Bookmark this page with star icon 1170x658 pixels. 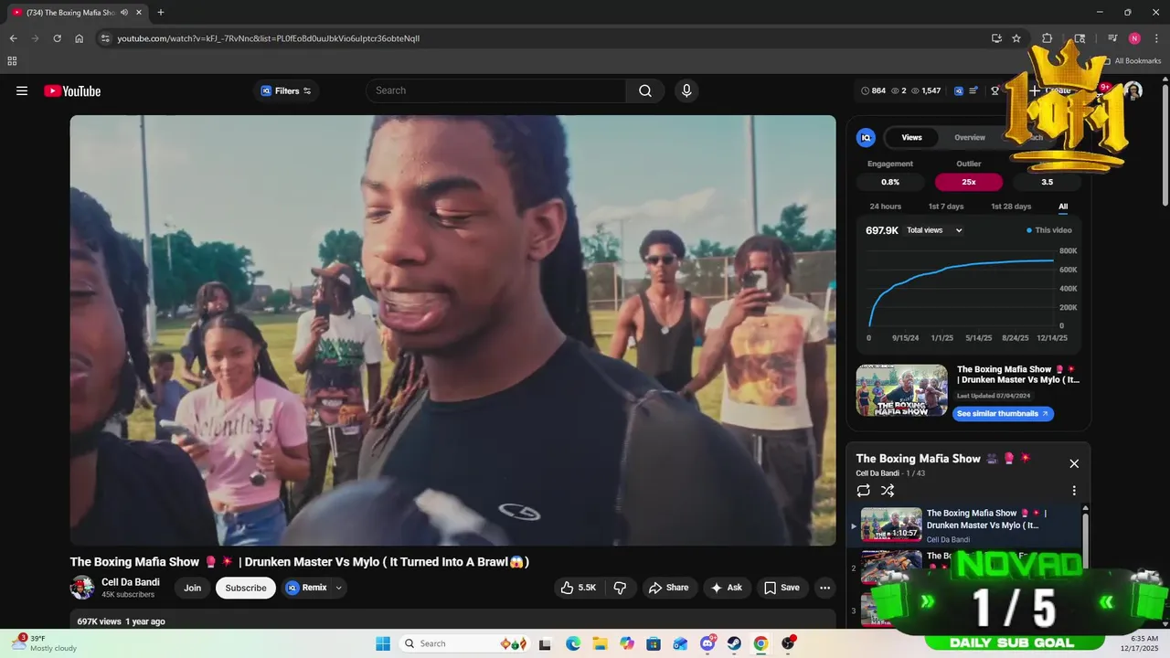[x=1016, y=38]
